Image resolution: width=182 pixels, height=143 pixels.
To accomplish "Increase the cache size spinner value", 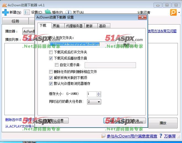I will (99, 93).
